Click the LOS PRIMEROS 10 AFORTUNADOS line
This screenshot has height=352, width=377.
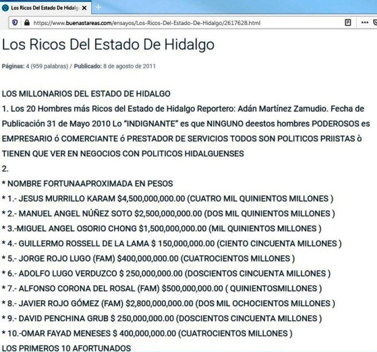click(66, 348)
